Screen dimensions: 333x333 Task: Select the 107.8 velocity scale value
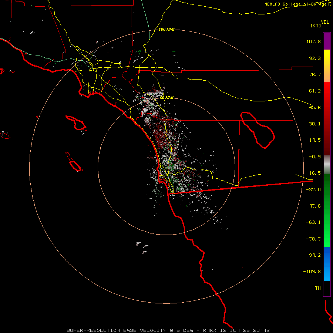[313, 41]
